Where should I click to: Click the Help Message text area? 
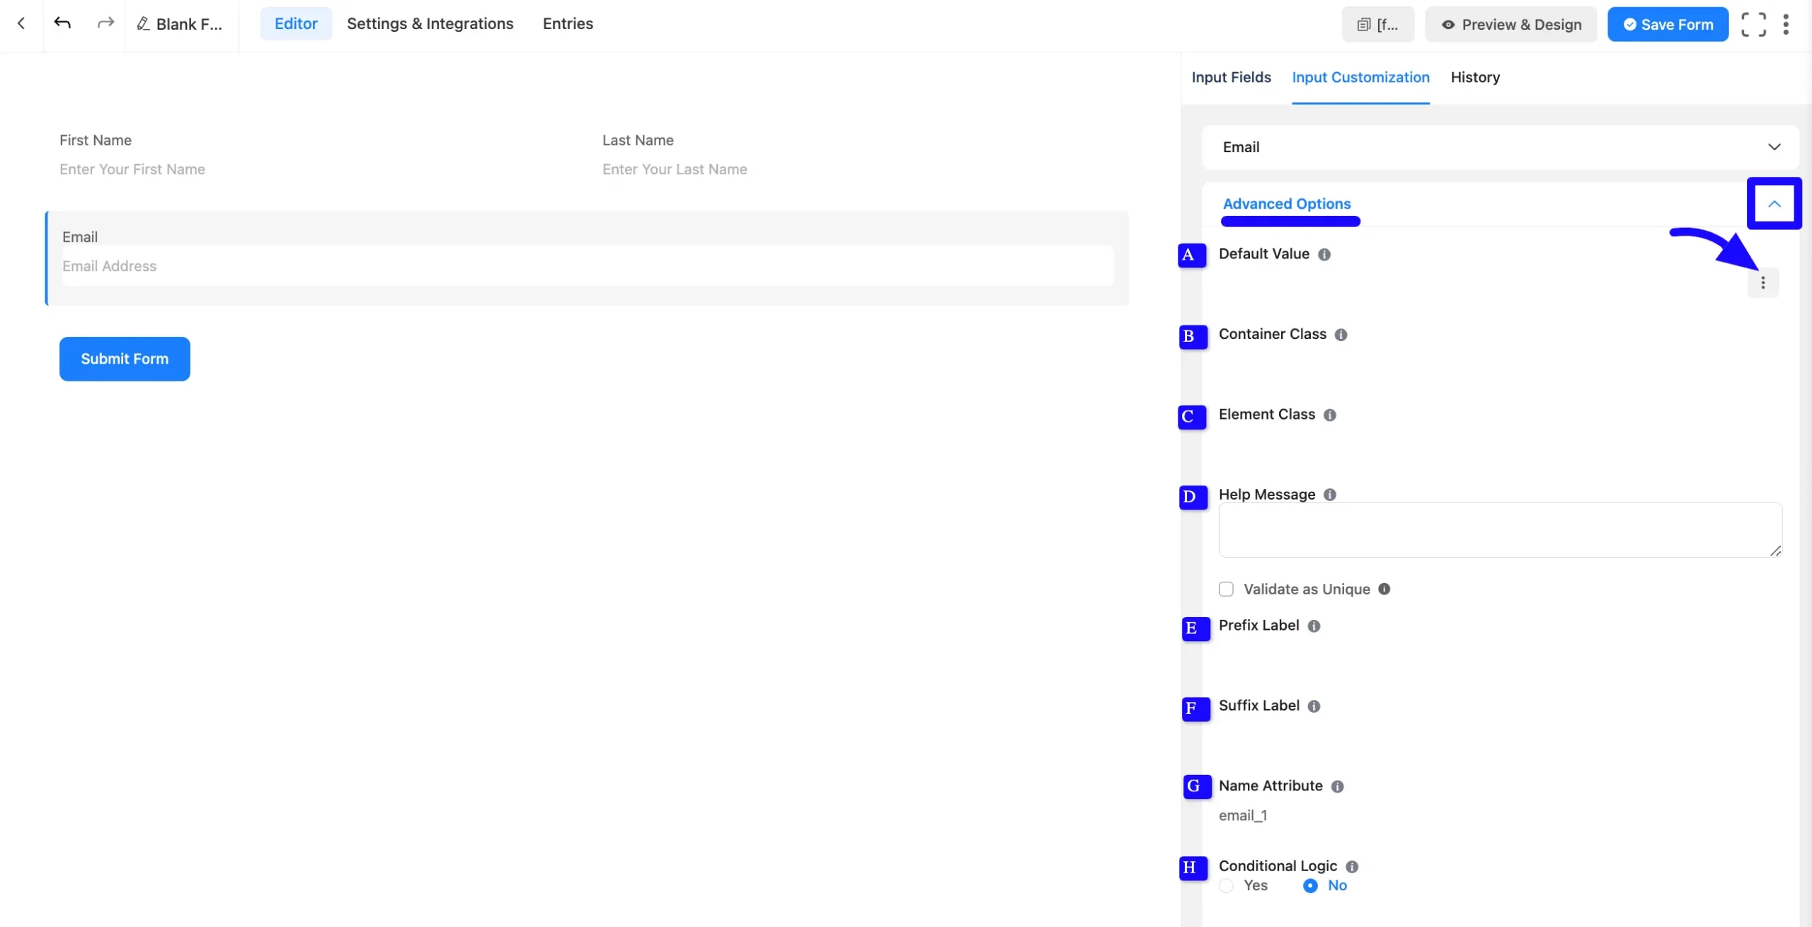1500,530
